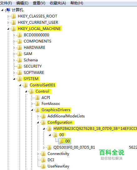
Task: Click the 计算机 computer icon
Action: [x=8, y=10]
